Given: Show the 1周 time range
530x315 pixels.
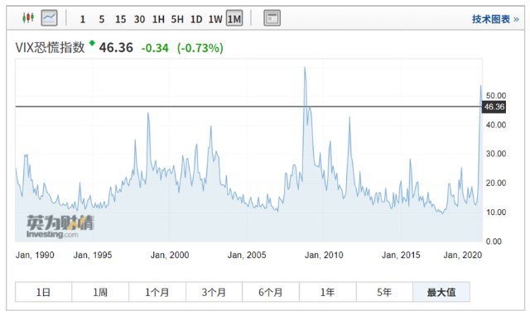Looking at the screenshot, I should coord(100,292).
